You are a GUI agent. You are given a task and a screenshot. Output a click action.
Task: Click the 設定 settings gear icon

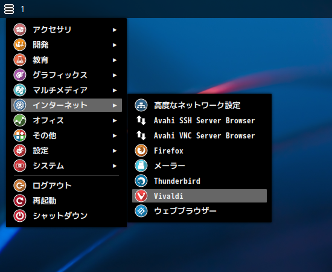click(x=20, y=151)
